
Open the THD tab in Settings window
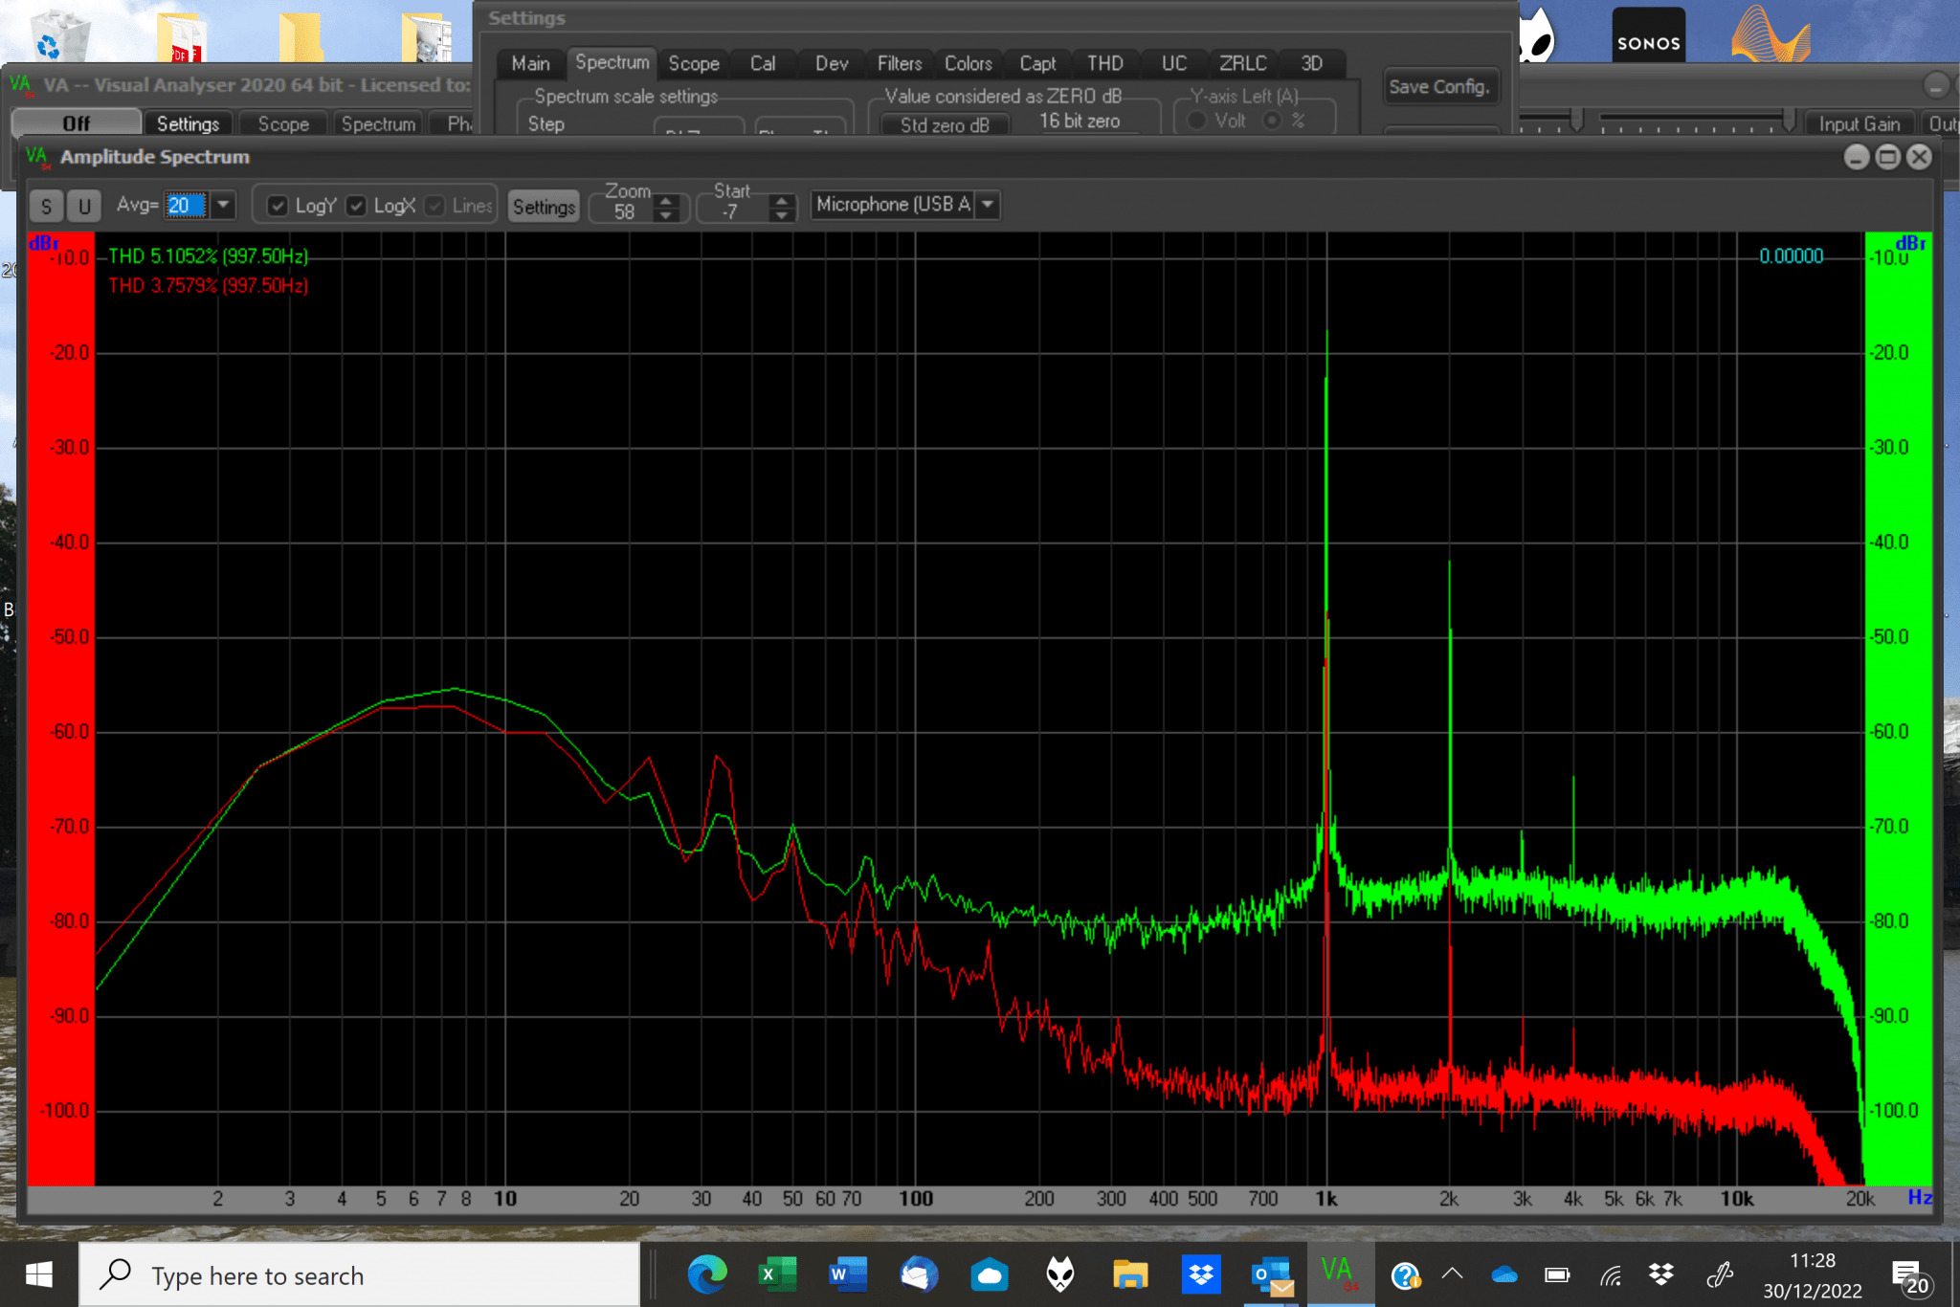point(1105,63)
